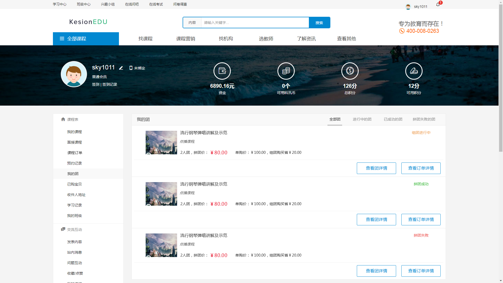Click the phone icon beside 未绑定

131,68
